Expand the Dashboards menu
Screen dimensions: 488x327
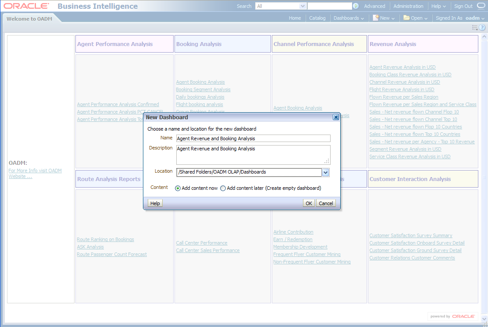tap(349, 18)
